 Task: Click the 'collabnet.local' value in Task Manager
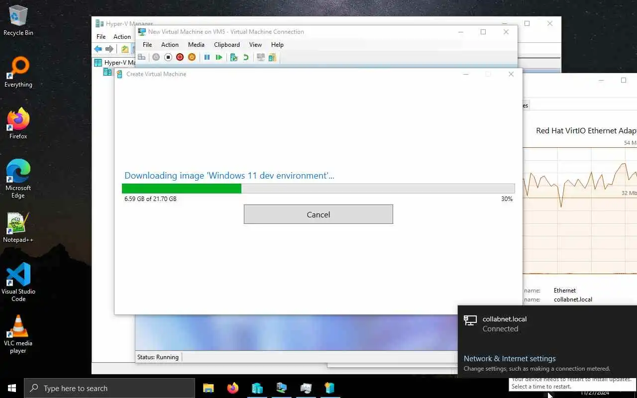[573, 299]
